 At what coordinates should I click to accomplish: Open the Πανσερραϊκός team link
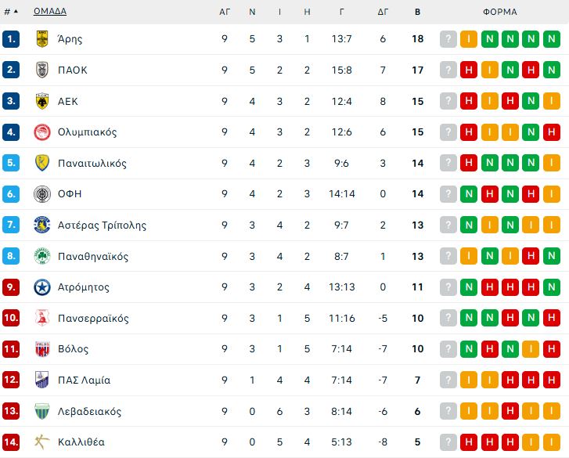(93, 319)
